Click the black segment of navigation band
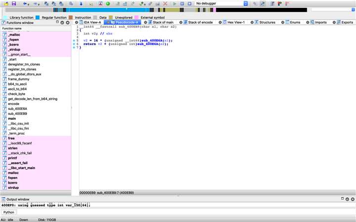Viewport: 356px width, 222px height. point(262,10)
